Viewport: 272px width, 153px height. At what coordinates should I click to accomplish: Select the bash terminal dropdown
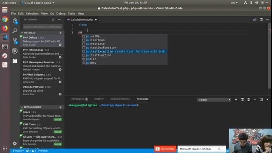(x=214, y=100)
